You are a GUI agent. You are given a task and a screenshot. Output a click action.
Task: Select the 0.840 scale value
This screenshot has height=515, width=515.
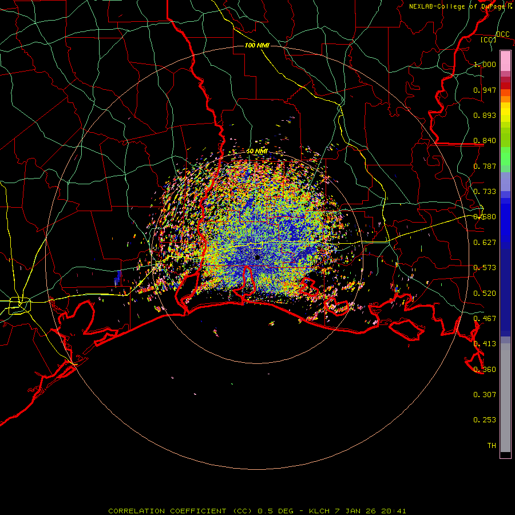point(485,141)
